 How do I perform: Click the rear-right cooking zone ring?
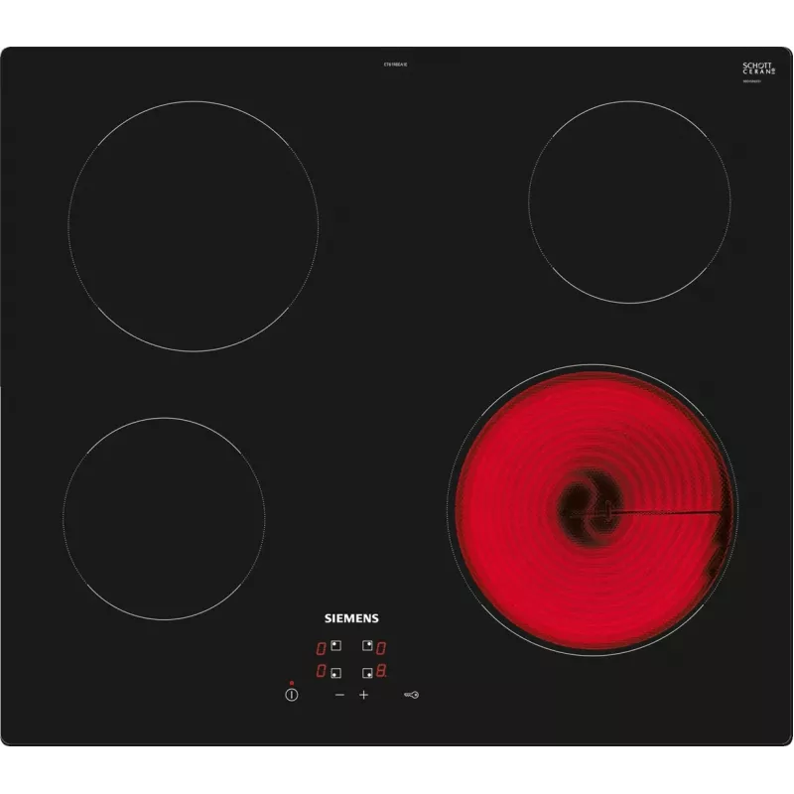pos(629,202)
